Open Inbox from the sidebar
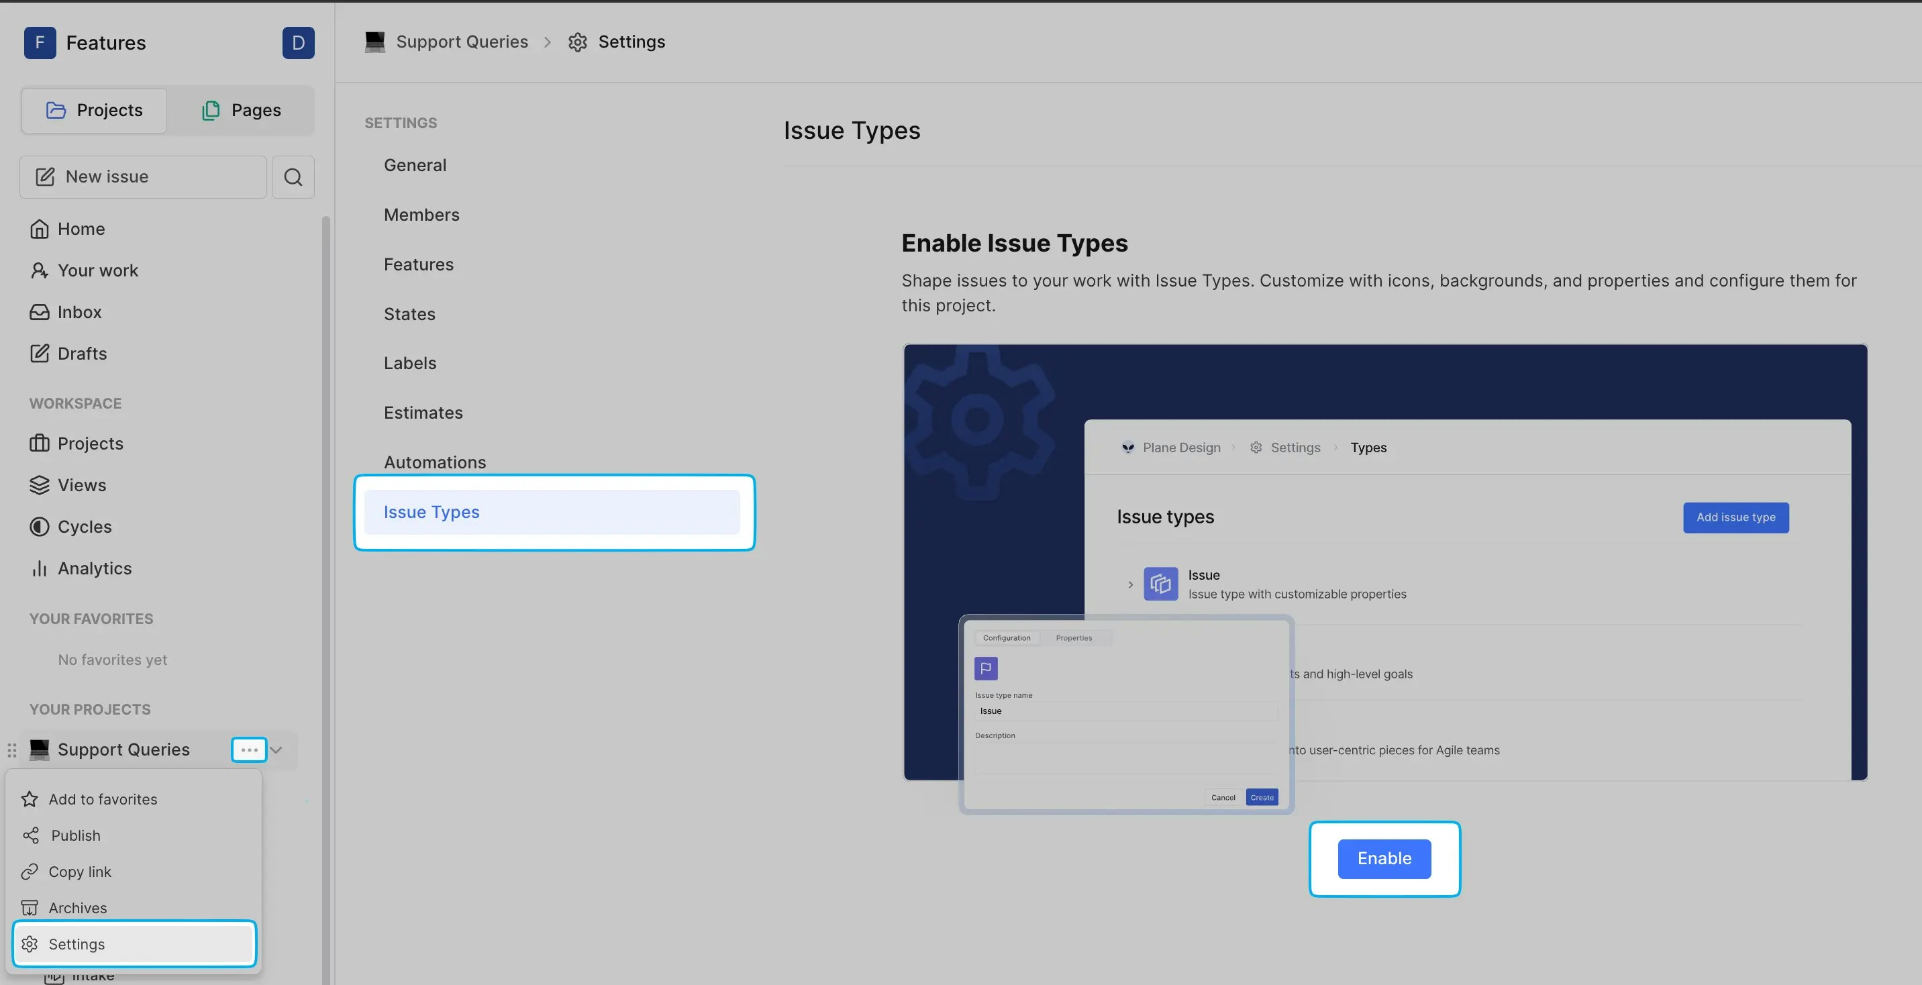Viewport: 1922px width, 985px height. point(79,312)
